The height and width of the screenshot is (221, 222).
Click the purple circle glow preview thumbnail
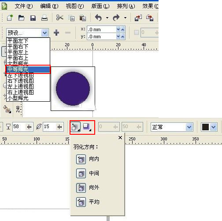pyautogui.click(x=73, y=88)
